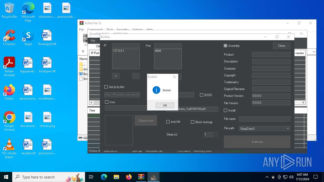
Task: Click IP Port column header in BoratRat
Action: [95, 53]
